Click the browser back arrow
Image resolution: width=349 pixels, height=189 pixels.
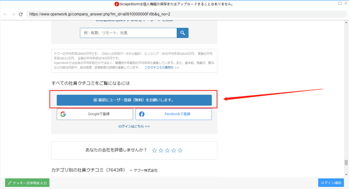[6, 14]
